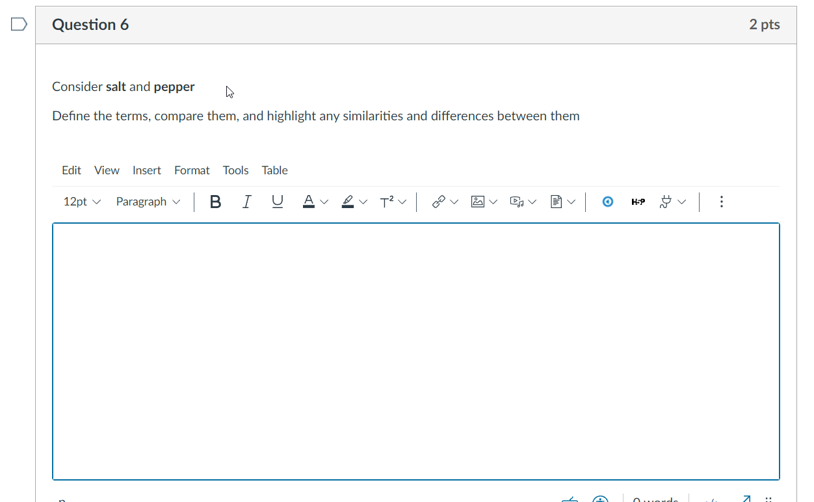Apply superscript formatting

387,202
